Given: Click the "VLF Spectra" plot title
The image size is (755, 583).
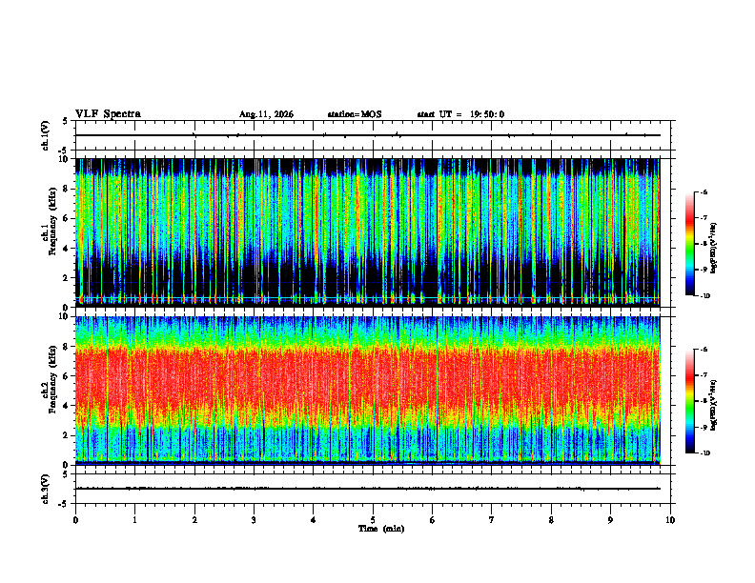Looking at the screenshot, I should tap(108, 114).
